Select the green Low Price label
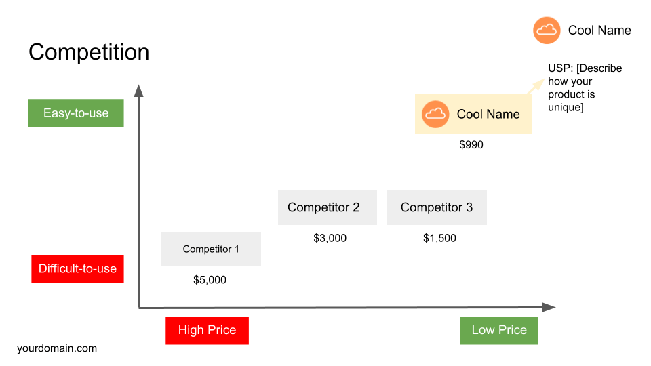Image resolution: width=651 pixels, height=366 pixels. (x=499, y=330)
